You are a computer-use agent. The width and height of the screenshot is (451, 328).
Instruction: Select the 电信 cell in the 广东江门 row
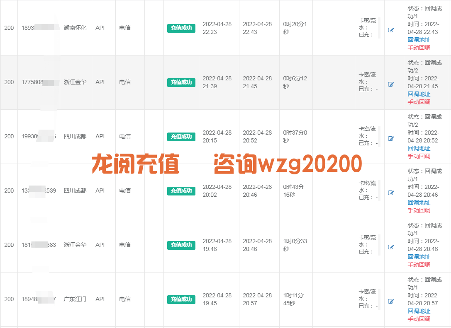click(x=125, y=299)
